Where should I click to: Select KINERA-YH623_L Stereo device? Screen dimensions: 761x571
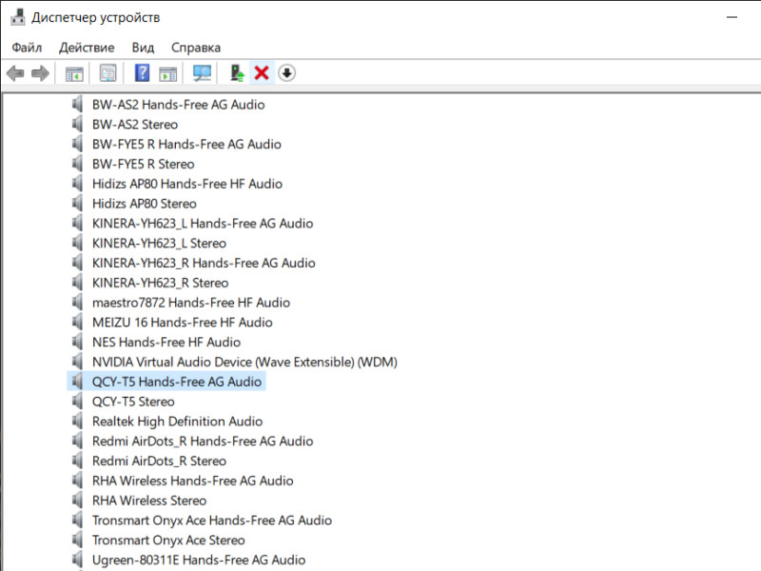click(159, 244)
